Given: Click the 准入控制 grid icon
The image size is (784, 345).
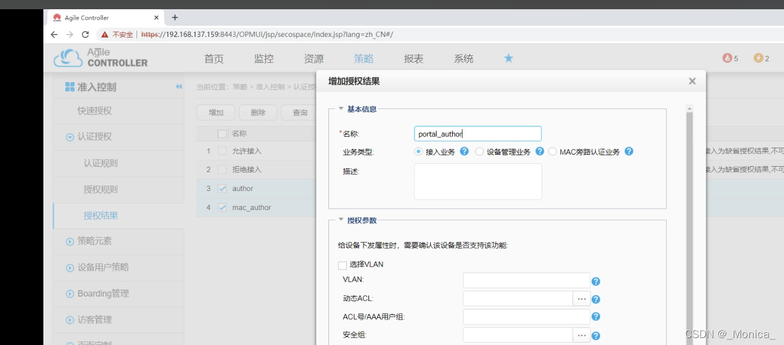Looking at the screenshot, I should [69, 87].
